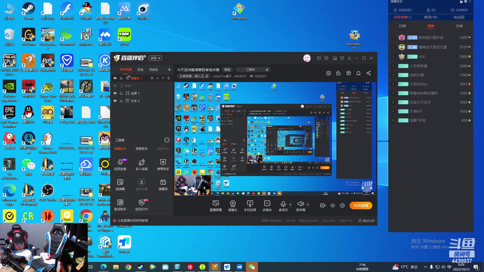The height and width of the screenshot is (272, 484).
Task: Open 全民乐PK tool
Action: (x=142, y=205)
